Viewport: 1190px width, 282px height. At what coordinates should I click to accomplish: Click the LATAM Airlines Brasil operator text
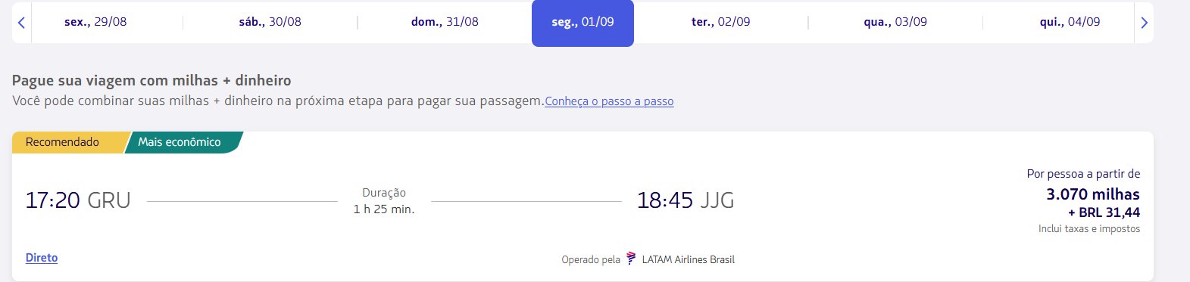[x=688, y=259]
